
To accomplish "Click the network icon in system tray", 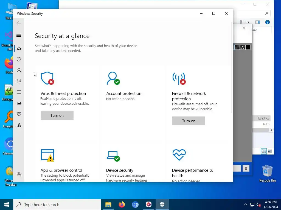I will pos(252,205).
